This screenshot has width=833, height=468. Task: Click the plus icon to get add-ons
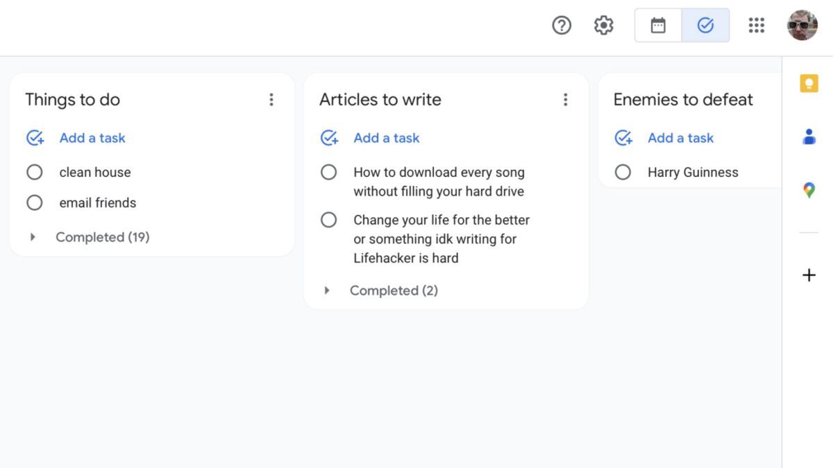coord(809,275)
